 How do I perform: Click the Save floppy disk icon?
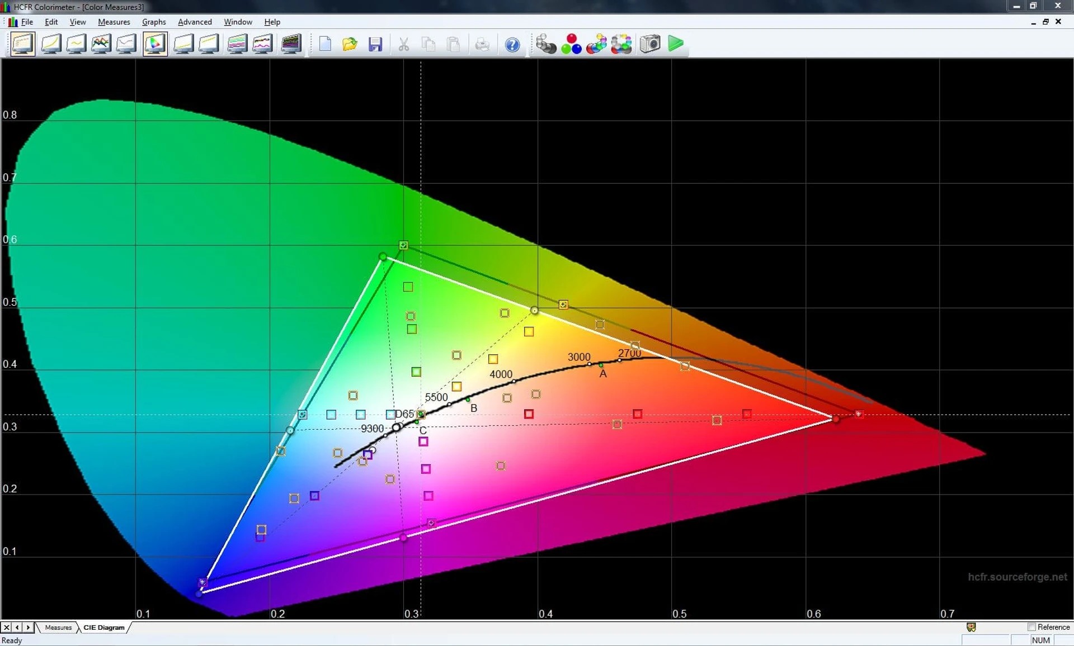click(375, 44)
